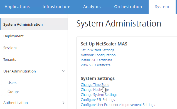Collapse the User Administration chevron

click(x=63, y=71)
